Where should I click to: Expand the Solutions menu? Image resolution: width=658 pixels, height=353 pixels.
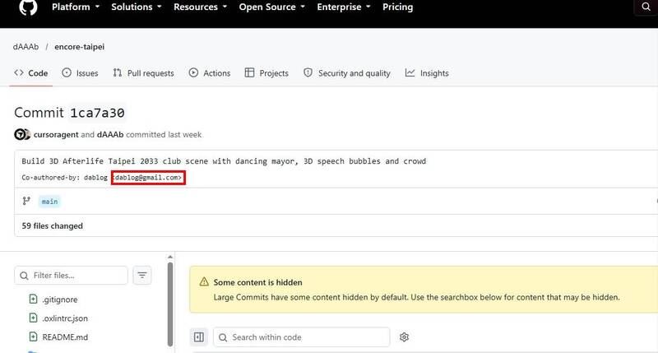(x=137, y=7)
